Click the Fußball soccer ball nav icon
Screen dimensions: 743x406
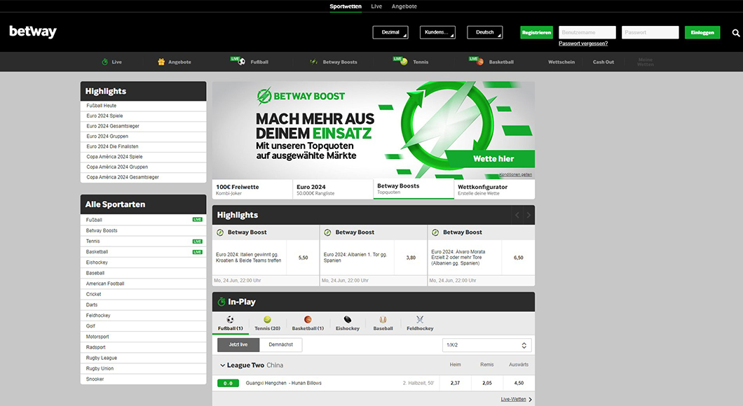242,62
